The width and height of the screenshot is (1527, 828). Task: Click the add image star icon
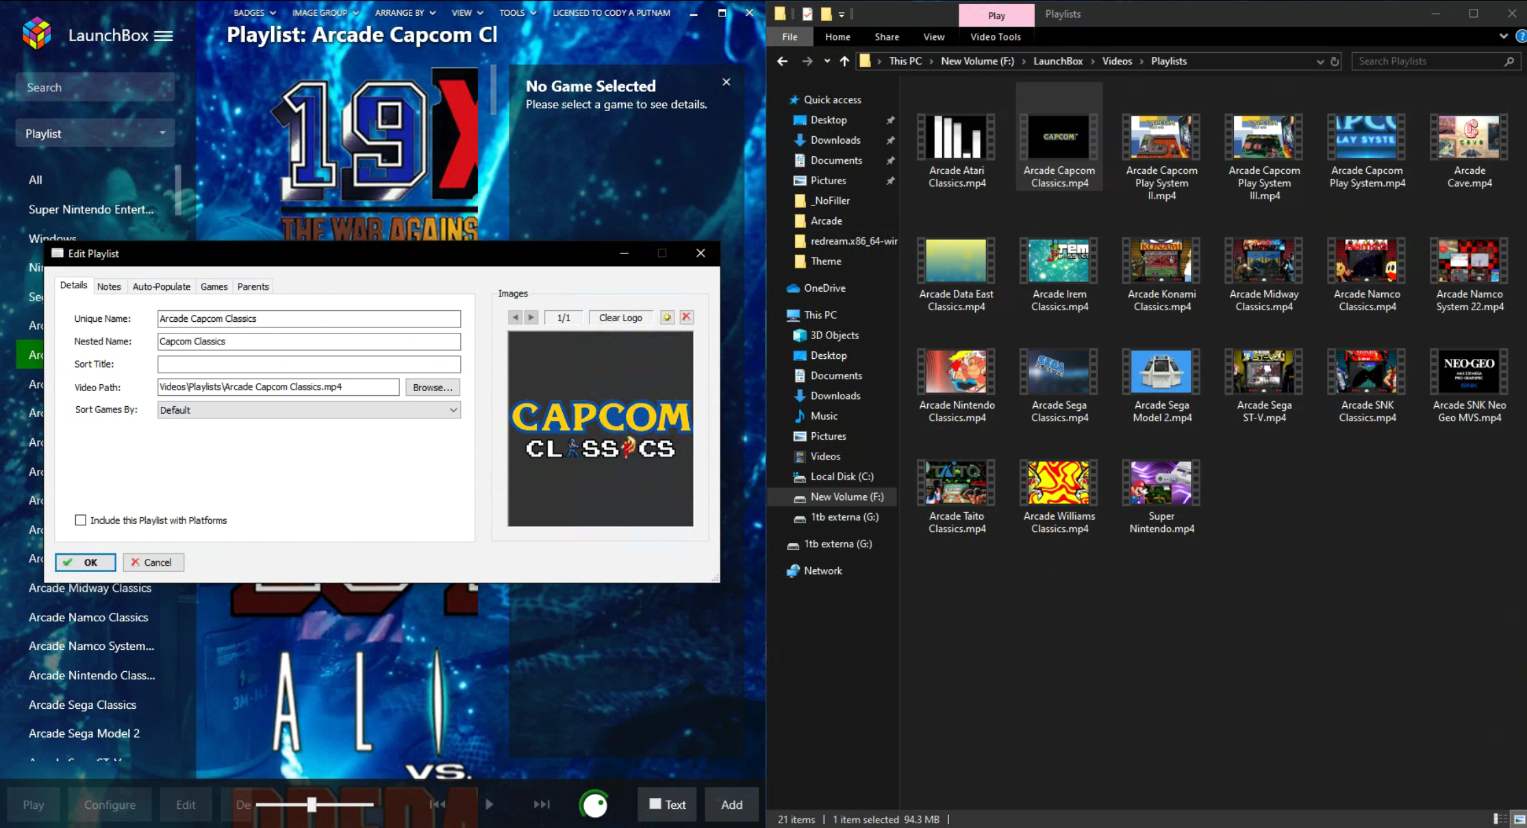(667, 317)
